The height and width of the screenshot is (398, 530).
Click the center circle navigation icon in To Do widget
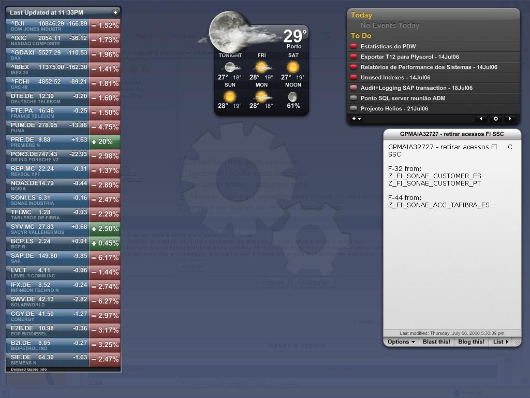pos(496,119)
